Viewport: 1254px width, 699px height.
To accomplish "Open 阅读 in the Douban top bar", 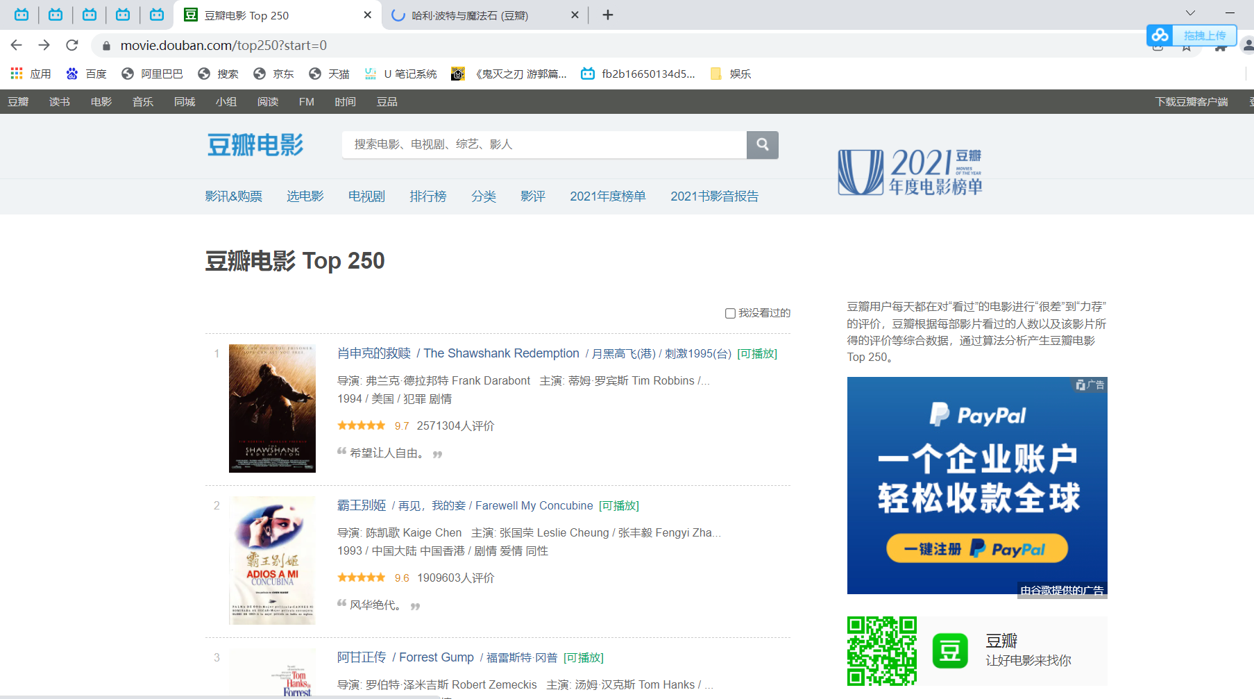I will click(x=268, y=102).
